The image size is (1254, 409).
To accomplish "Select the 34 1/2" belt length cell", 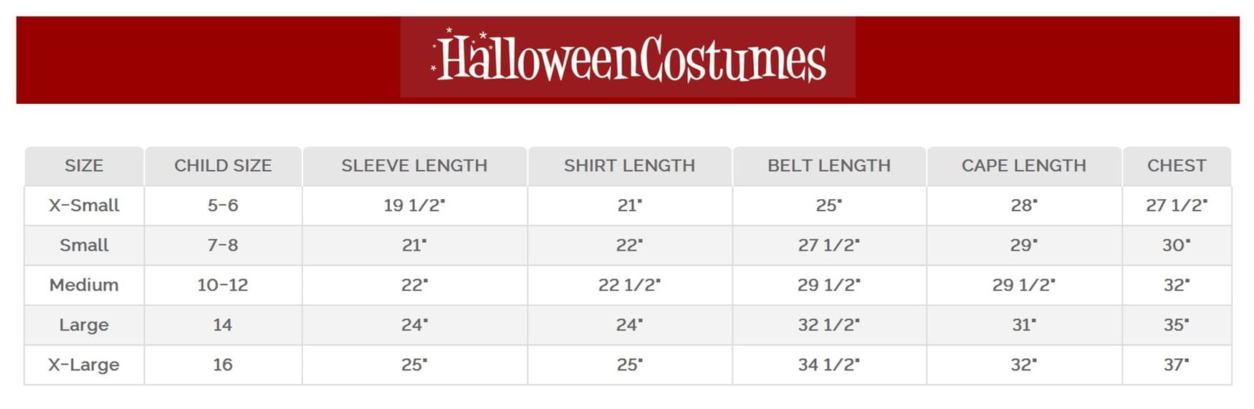I will pos(829,365).
